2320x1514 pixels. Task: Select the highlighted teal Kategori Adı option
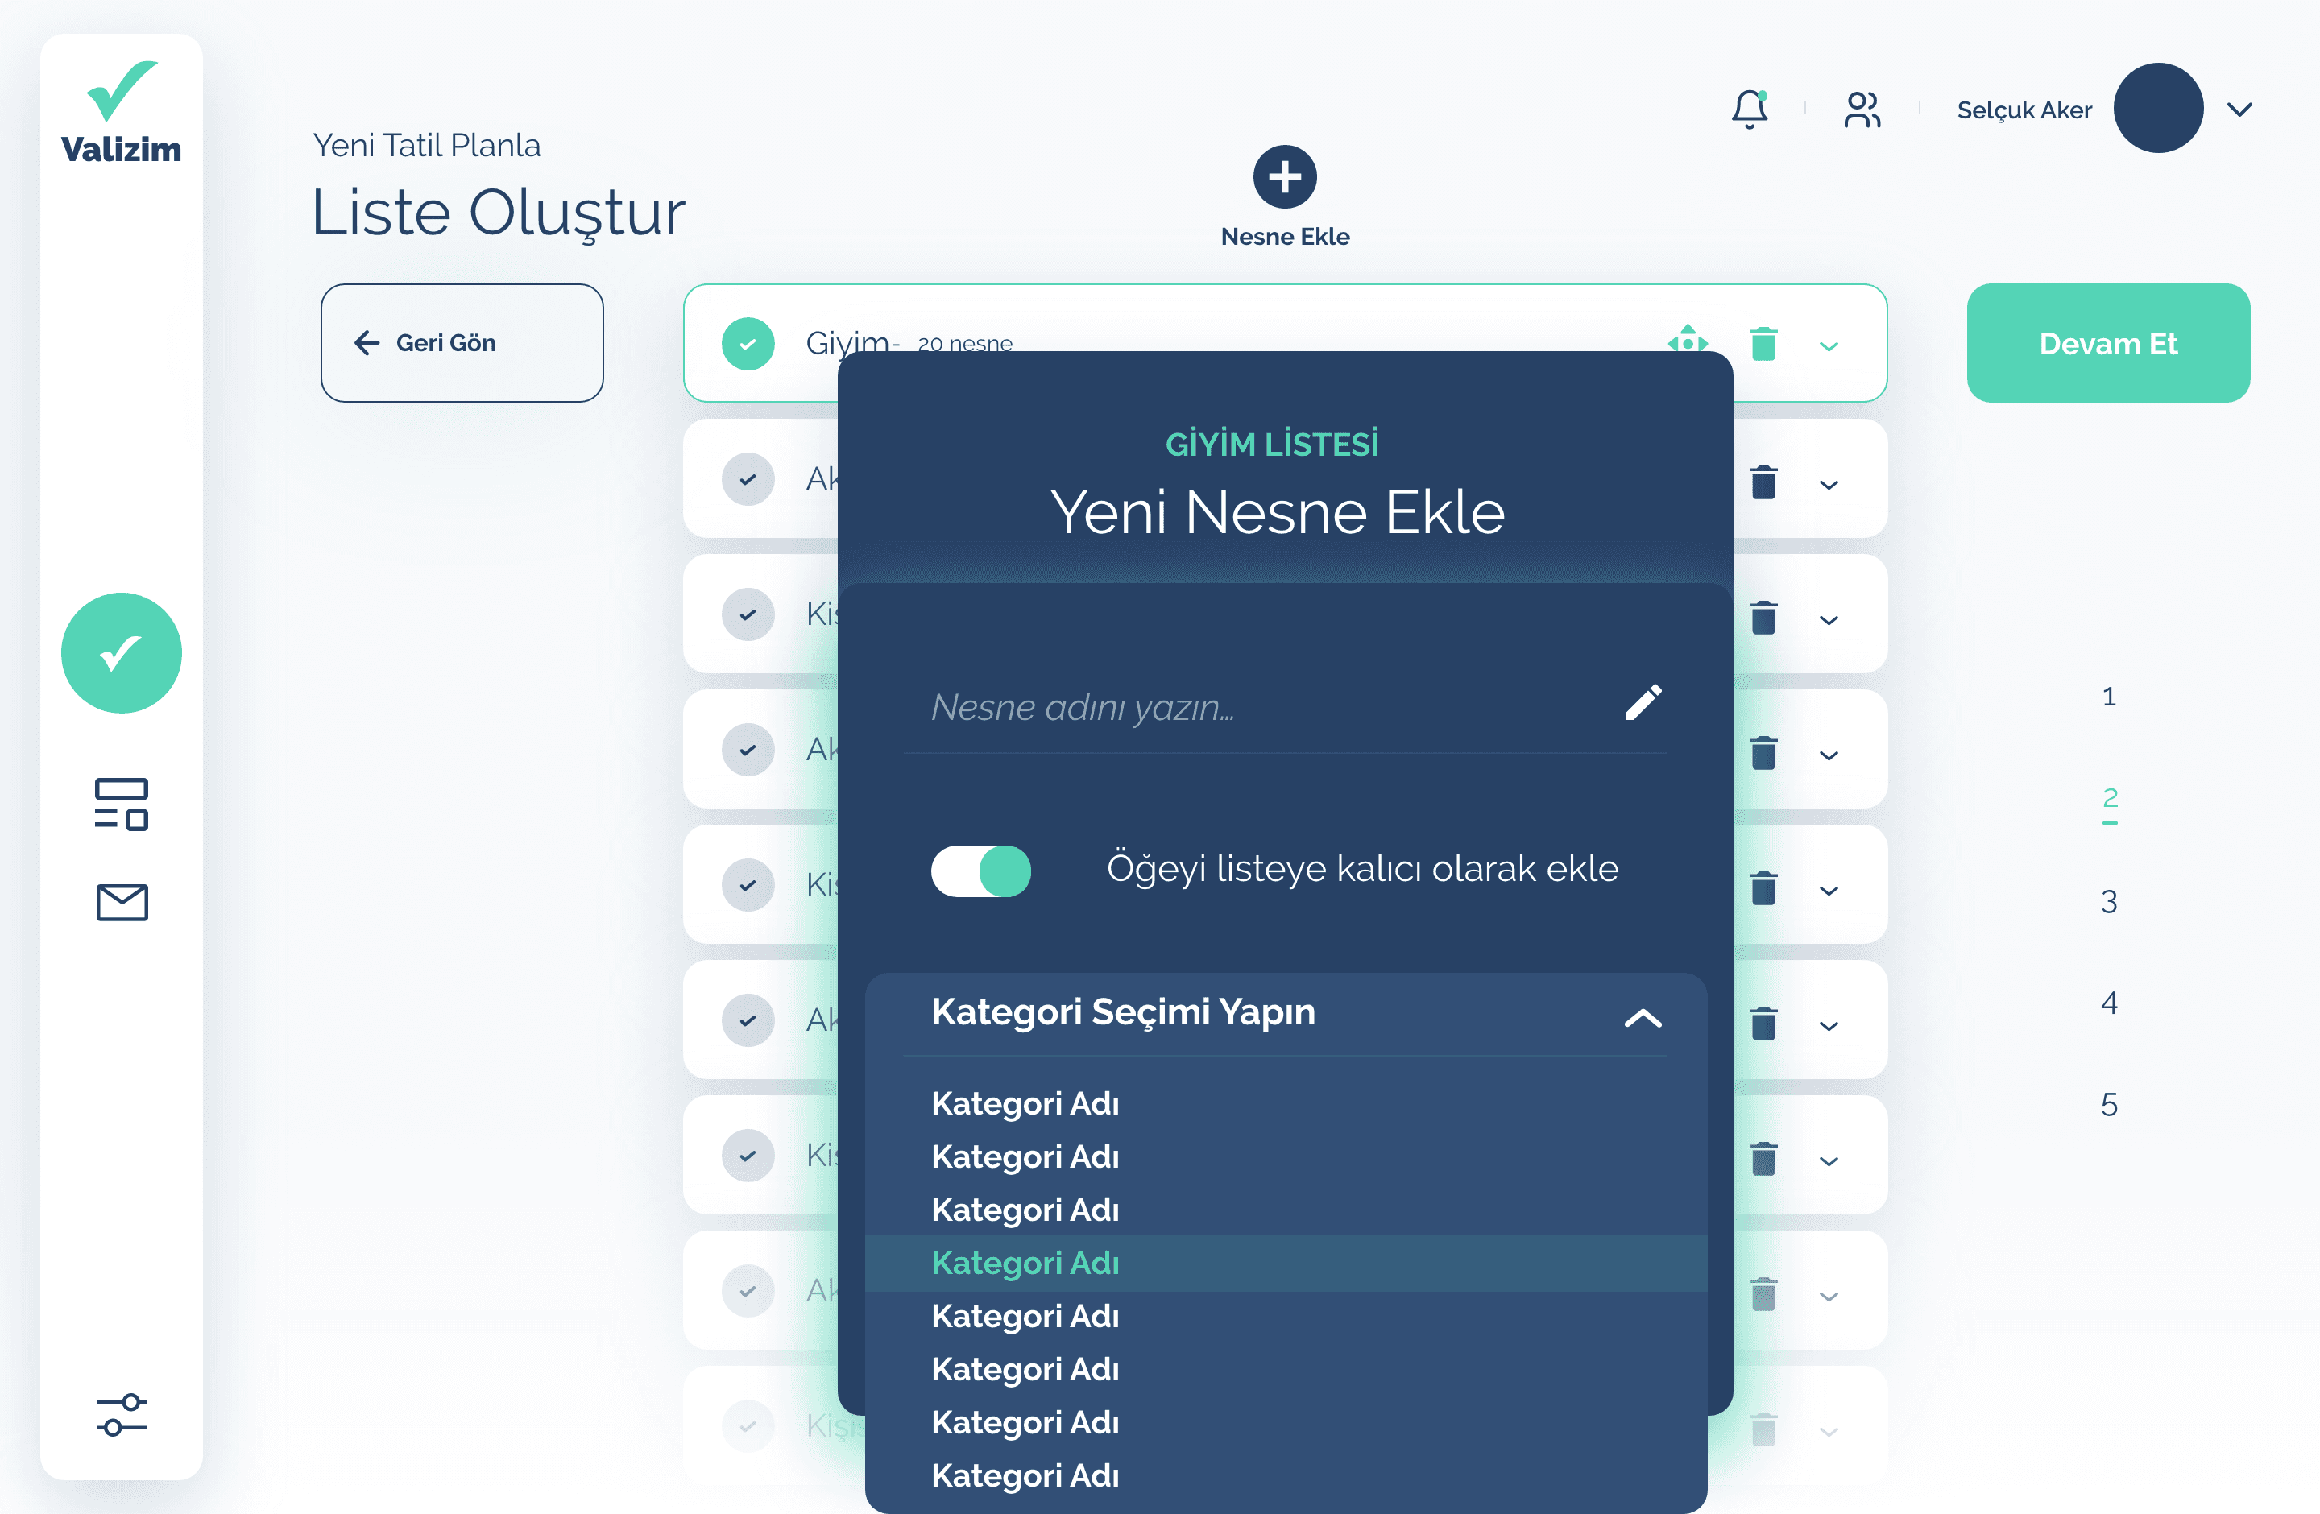pos(1285,1263)
